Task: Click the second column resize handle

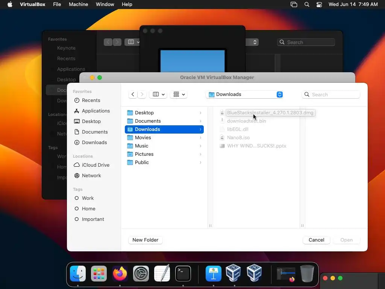Action: point(302,226)
